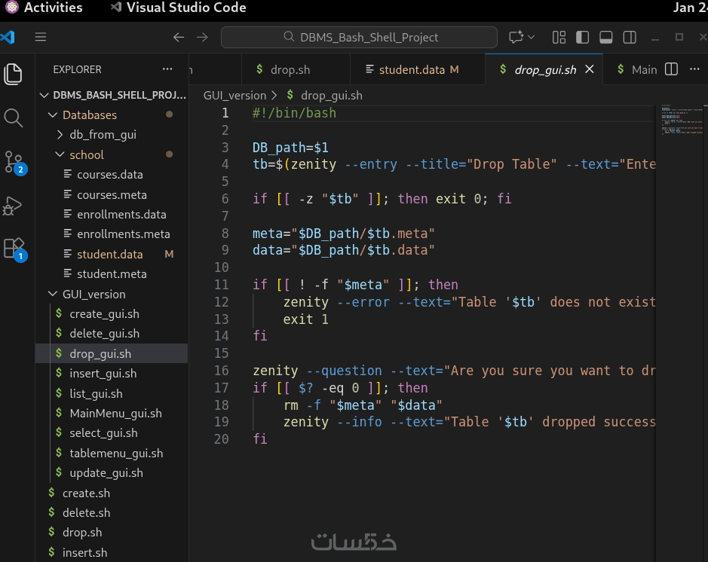Close the drop_gui.sh tab
This screenshot has height=562, width=708.
tap(590, 69)
